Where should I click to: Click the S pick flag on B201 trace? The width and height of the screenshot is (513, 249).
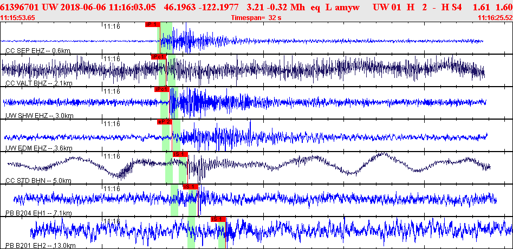[x=218, y=219]
